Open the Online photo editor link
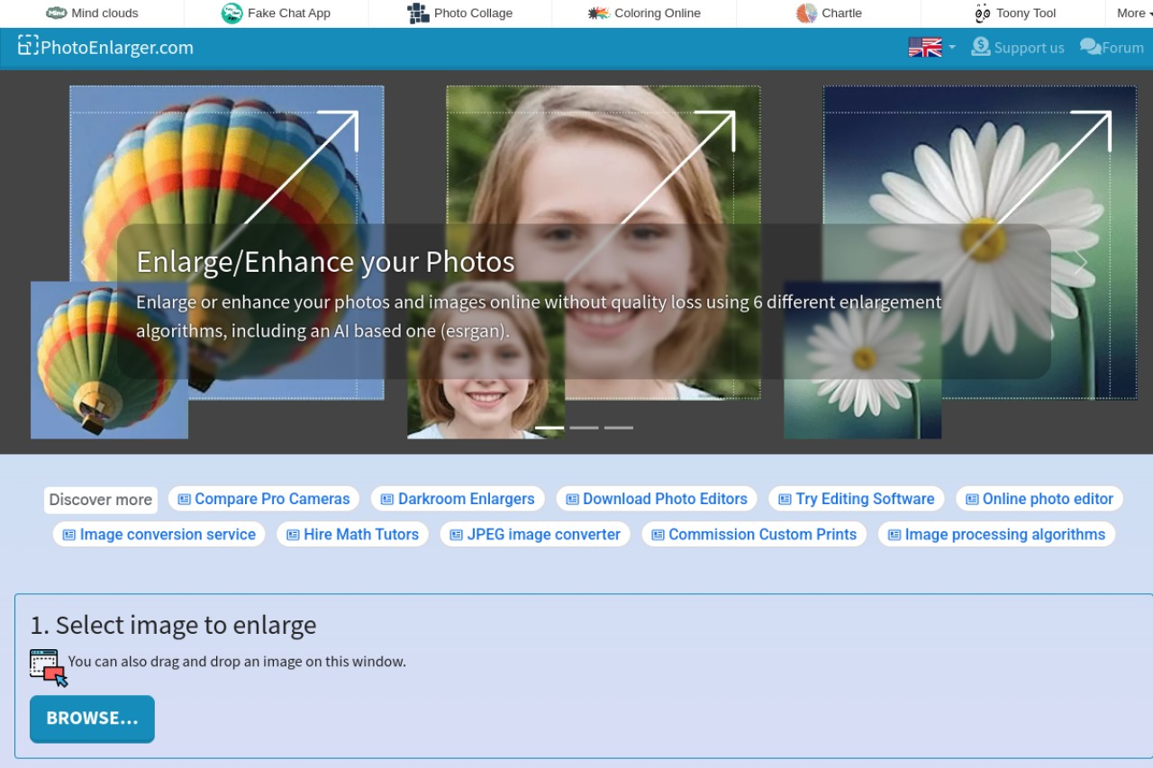Viewport: 1153px width, 768px height. tap(1040, 499)
